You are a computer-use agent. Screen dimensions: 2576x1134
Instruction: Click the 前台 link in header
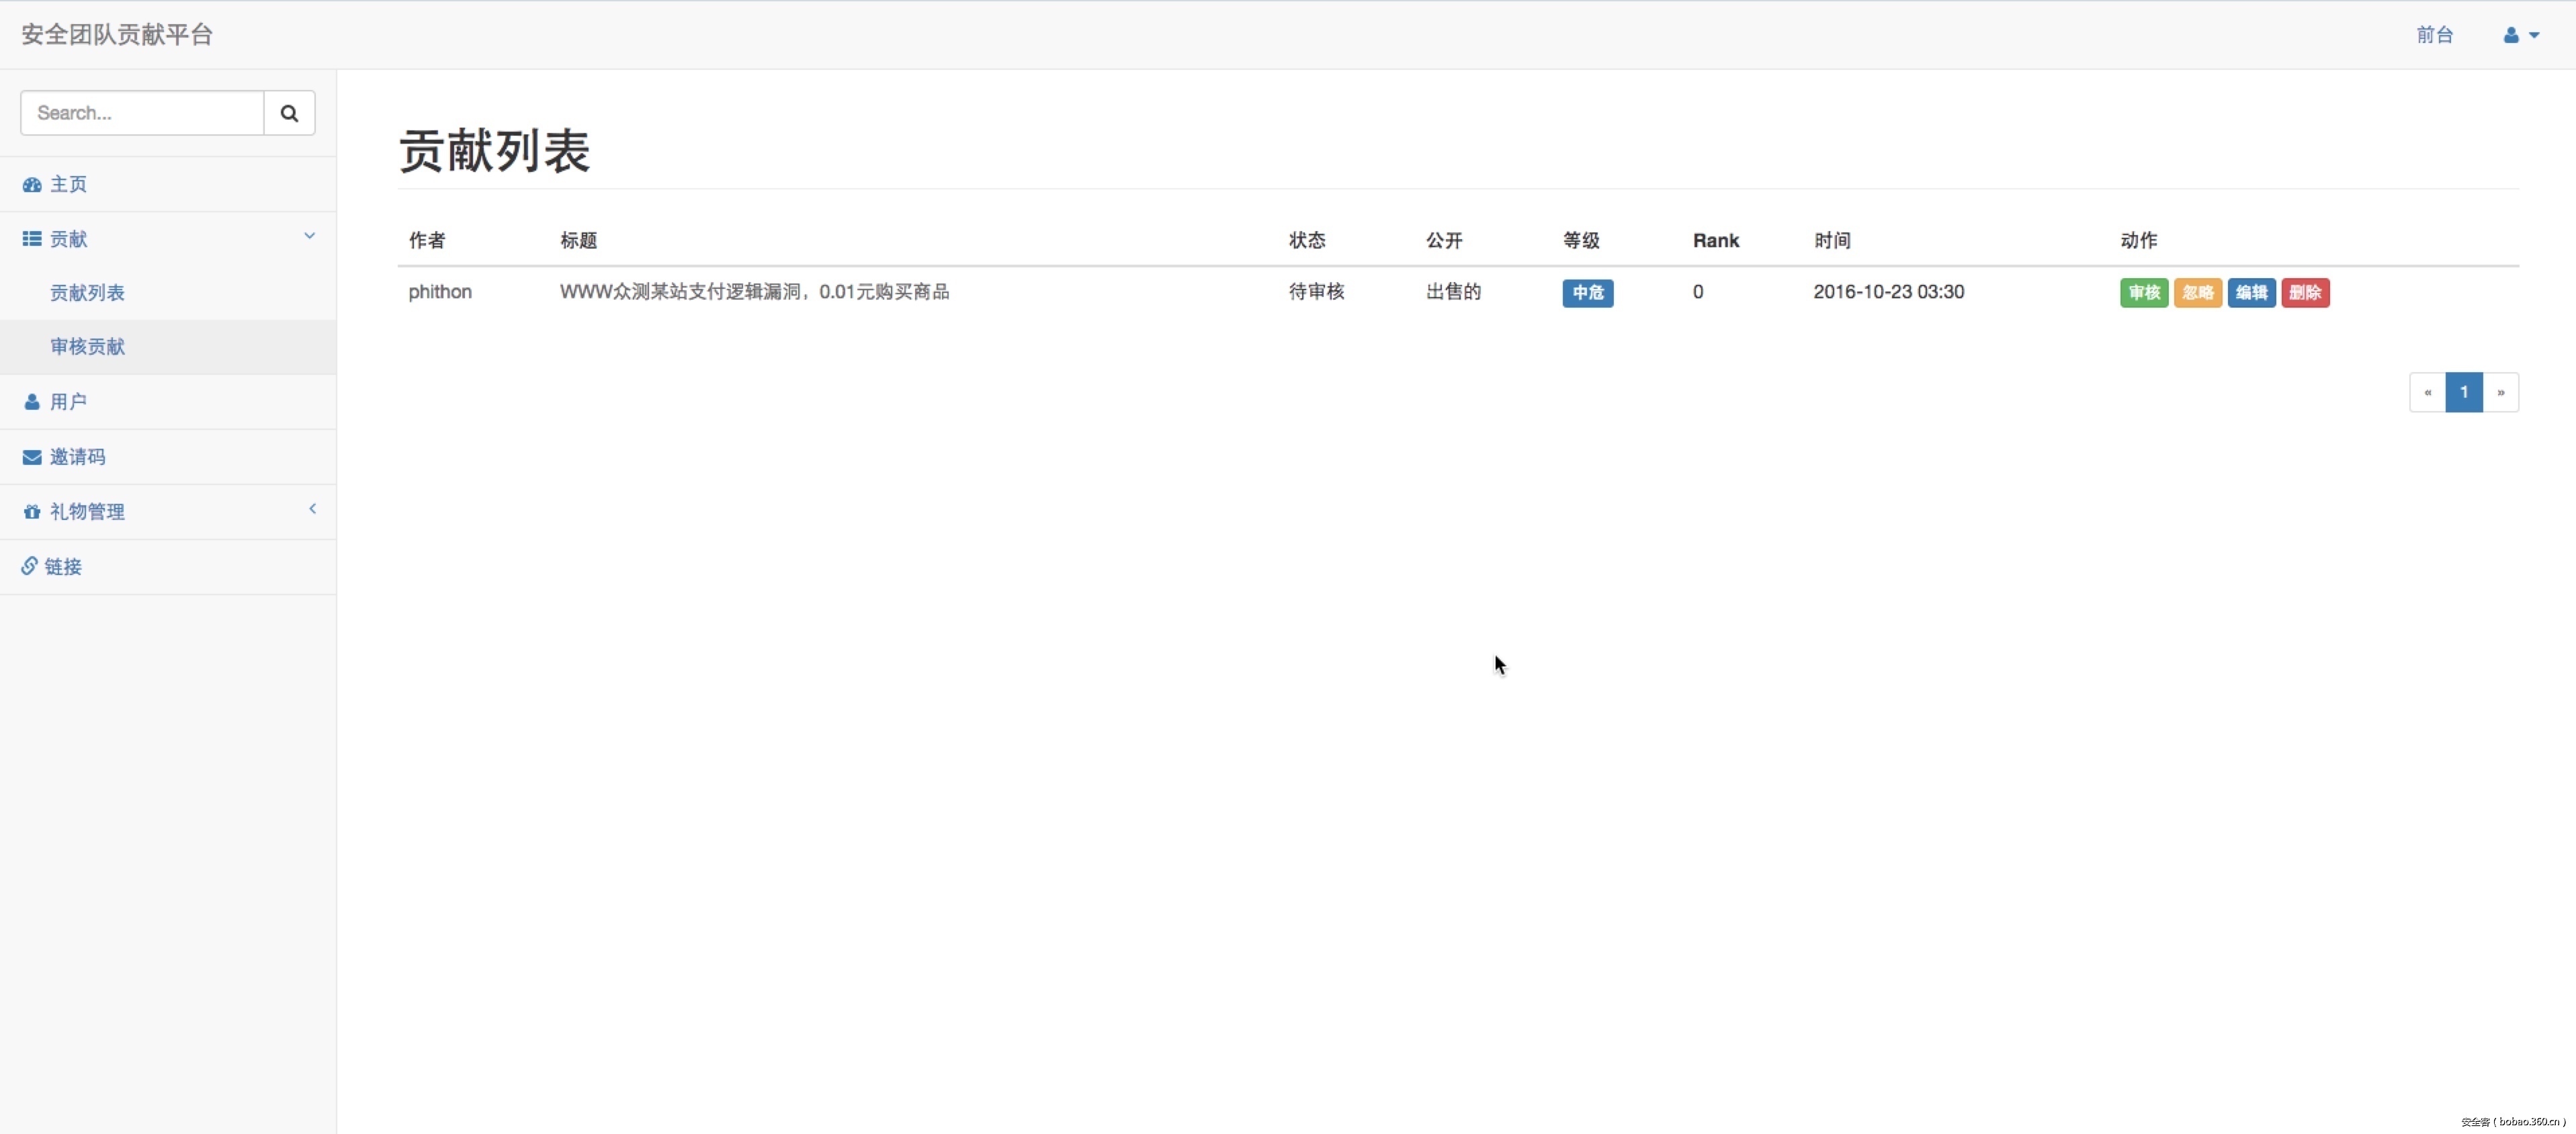[x=2434, y=35]
